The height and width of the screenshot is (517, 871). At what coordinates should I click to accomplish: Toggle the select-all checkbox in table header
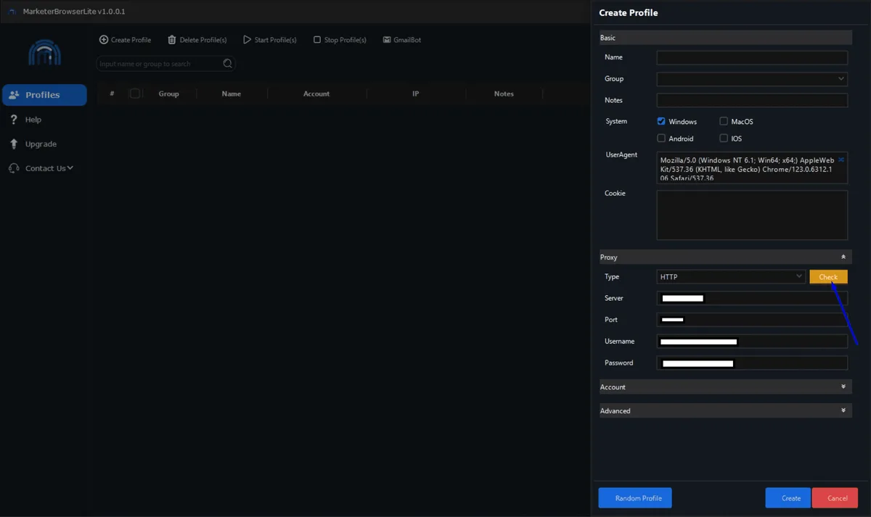tap(134, 94)
